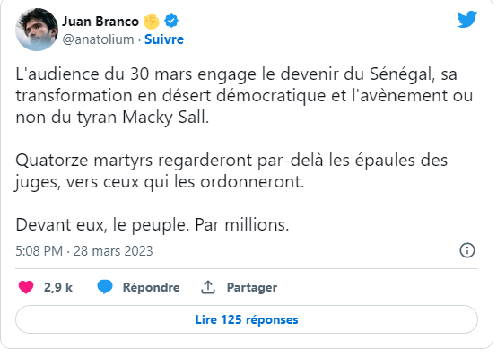Click the 2,9 k likes count

(x=58, y=287)
